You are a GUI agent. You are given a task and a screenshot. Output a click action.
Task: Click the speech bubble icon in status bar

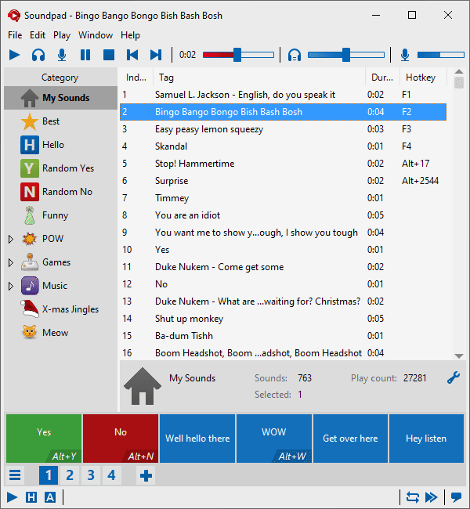point(455,497)
